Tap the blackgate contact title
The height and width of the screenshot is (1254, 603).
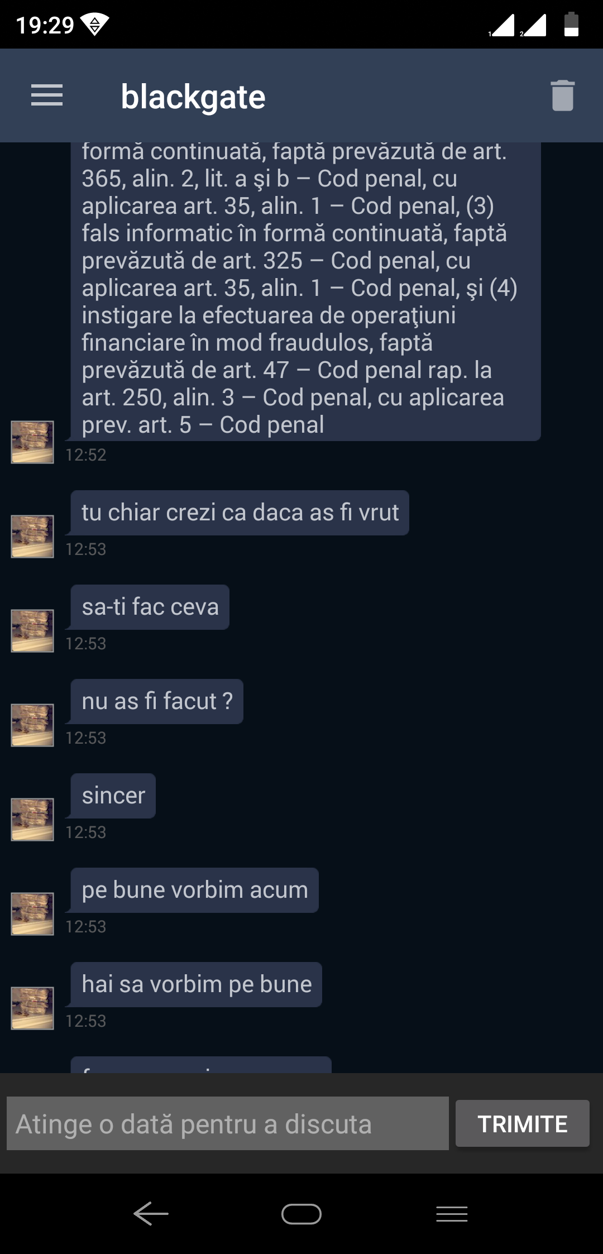[x=193, y=97]
